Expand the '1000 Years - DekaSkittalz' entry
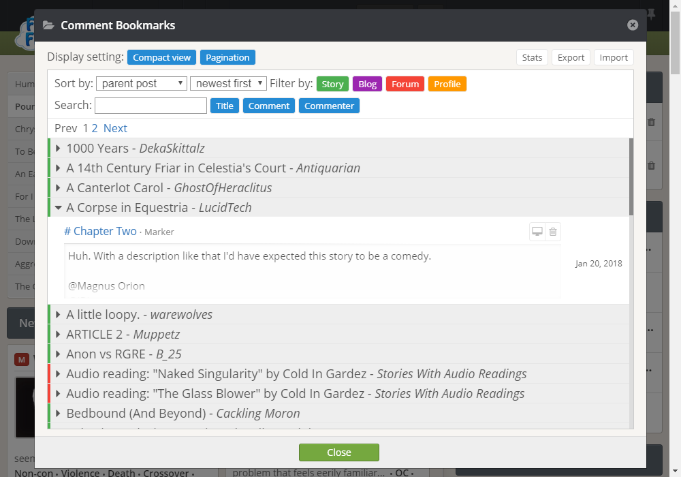Image resolution: width=681 pixels, height=477 pixels. (x=338, y=148)
